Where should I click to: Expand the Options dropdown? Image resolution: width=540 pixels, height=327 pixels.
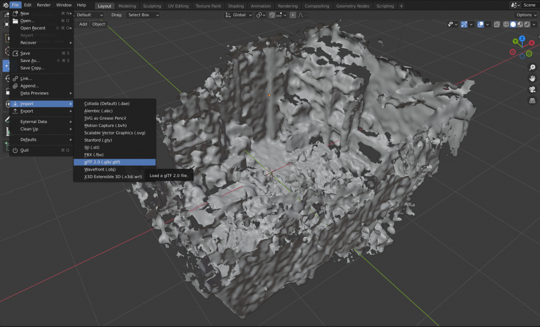526,15
